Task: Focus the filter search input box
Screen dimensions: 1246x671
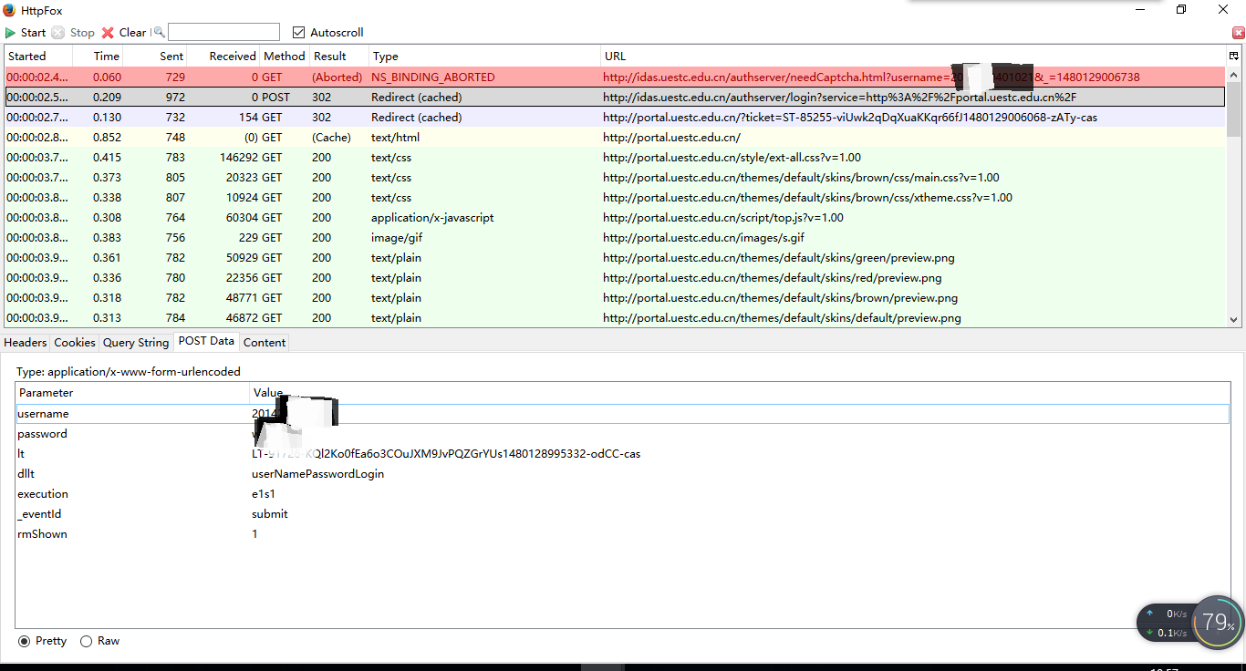Action: click(223, 32)
